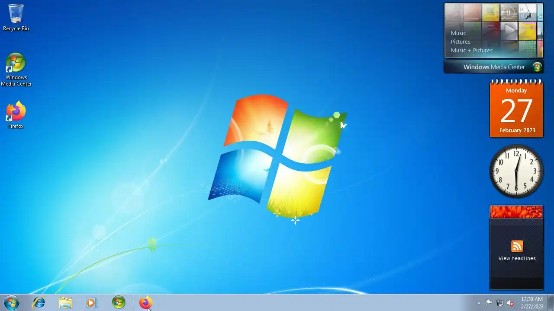Open Windows Media Center taskbar icon
This screenshot has width=554, height=311.
[x=119, y=303]
